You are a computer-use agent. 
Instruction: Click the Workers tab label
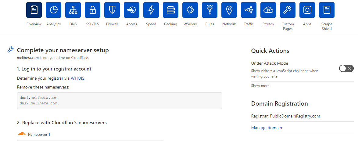coord(190,24)
